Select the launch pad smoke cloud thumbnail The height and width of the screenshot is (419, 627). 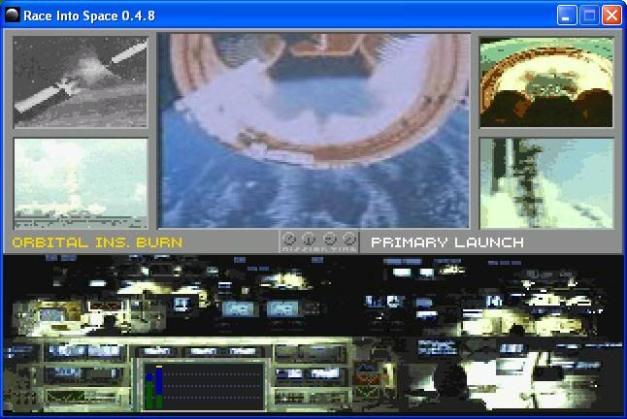click(x=81, y=183)
